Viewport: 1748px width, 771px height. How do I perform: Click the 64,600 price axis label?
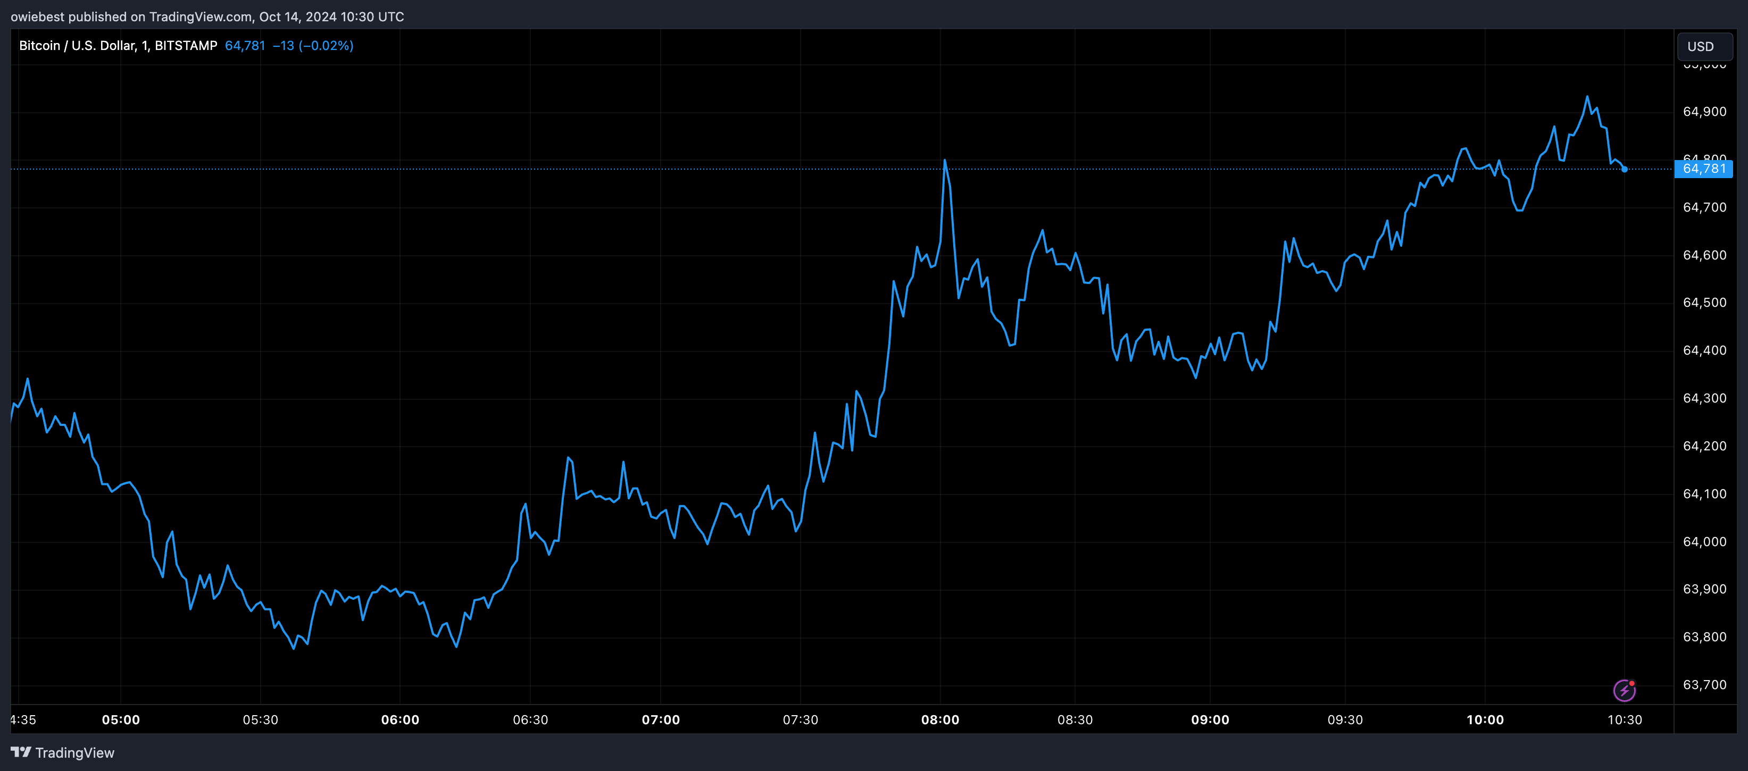click(x=1704, y=255)
